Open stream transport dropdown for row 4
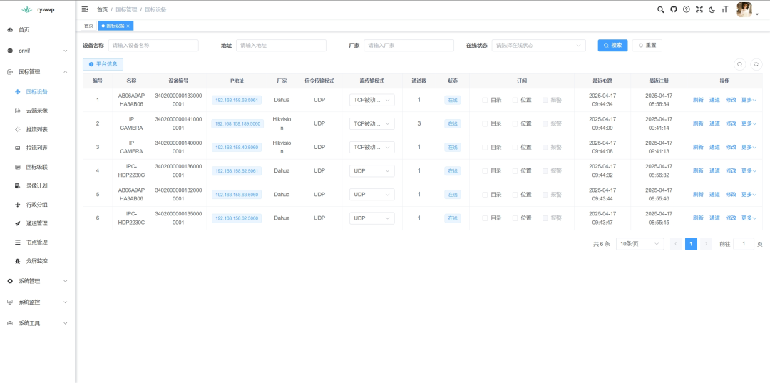This screenshot has height=383, width=770. click(371, 170)
